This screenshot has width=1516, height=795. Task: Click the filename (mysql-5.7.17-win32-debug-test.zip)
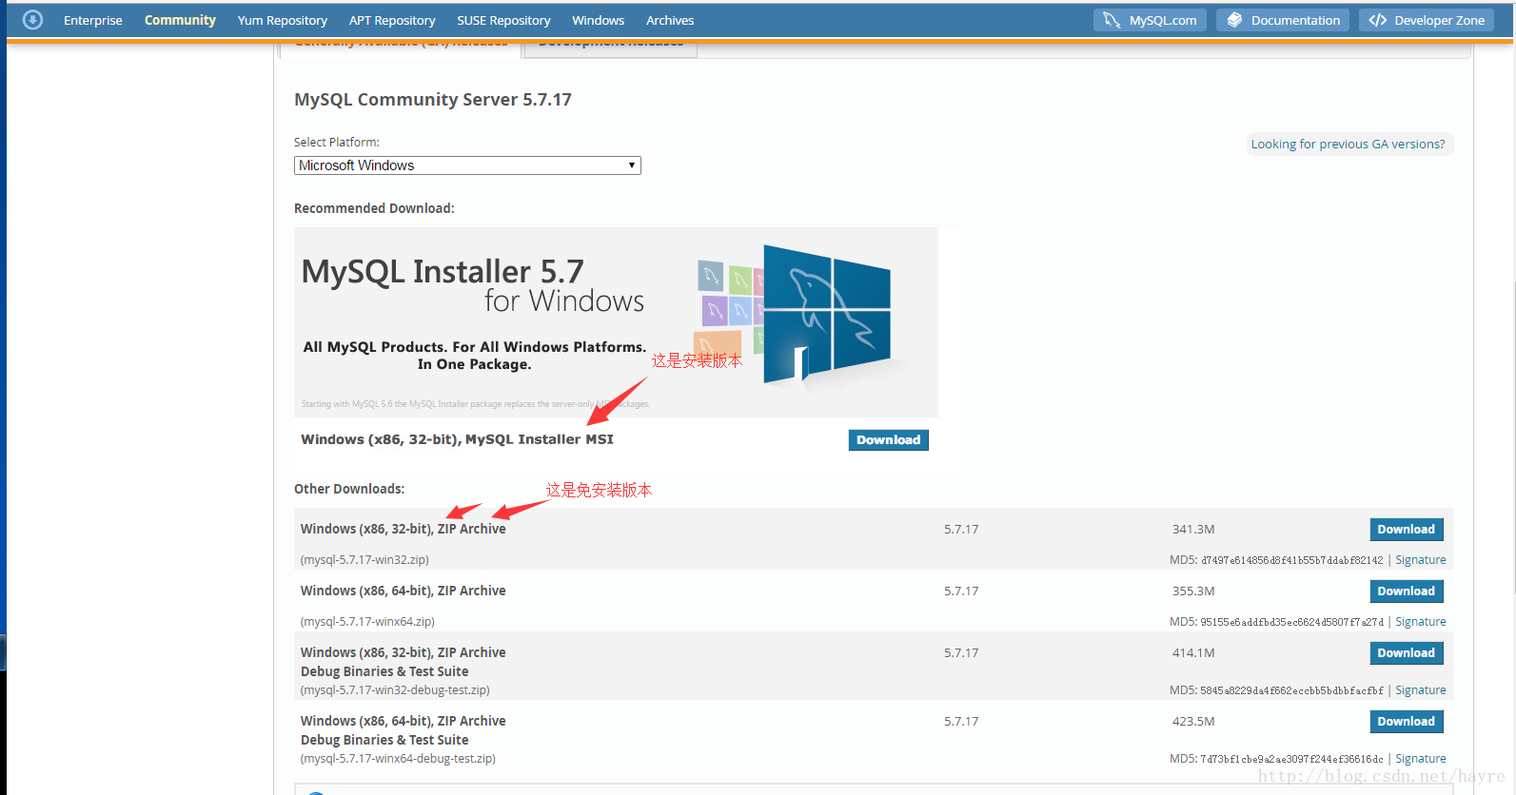(395, 690)
